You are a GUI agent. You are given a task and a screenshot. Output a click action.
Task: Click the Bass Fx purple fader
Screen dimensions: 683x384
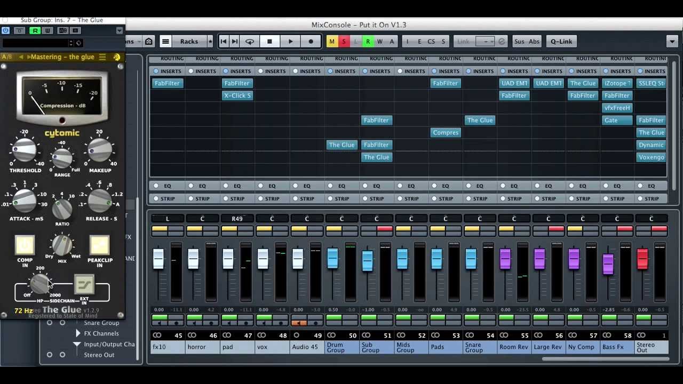coord(608,265)
